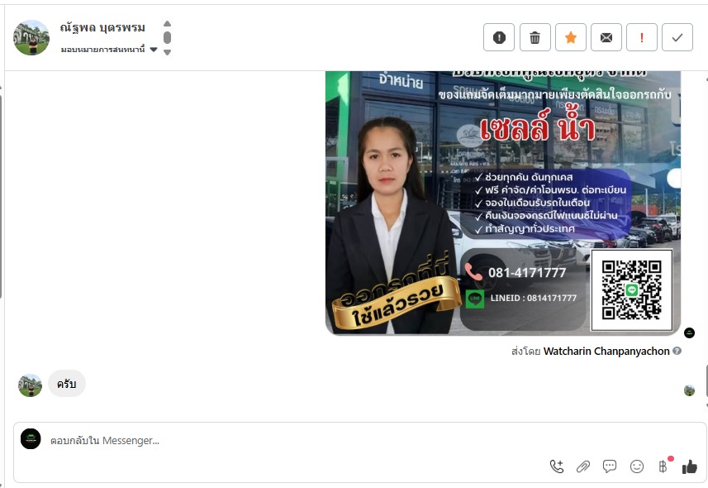Click the Watcharin Chanpanyachon sender name
The image size is (708, 488).
pyautogui.click(x=606, y=351)
